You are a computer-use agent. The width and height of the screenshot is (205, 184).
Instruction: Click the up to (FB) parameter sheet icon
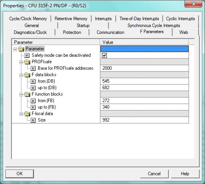33,107
